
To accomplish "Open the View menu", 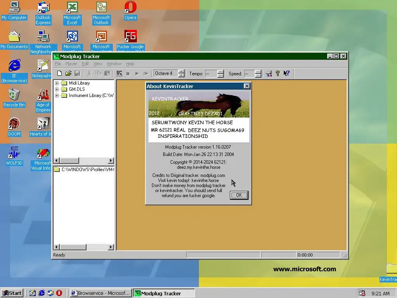I will point(98,64).
